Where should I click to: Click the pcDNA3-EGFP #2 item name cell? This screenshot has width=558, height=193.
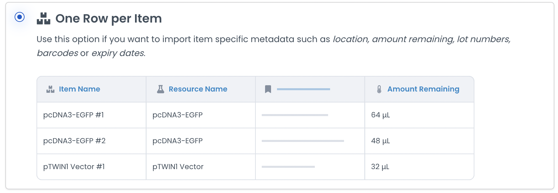74,141
